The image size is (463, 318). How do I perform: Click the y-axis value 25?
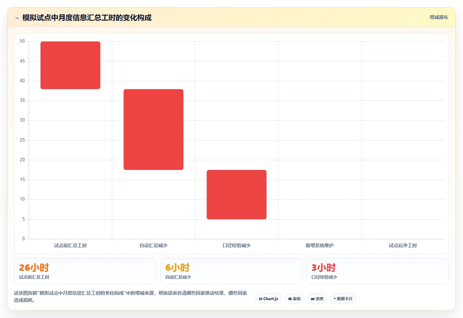pyautogui.click(x=22, y=140)
